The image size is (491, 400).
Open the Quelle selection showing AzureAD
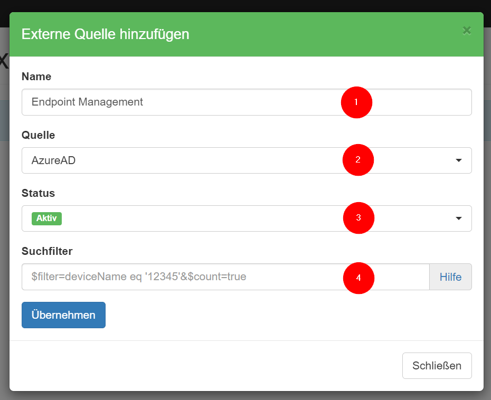click(x=211, y=160)
